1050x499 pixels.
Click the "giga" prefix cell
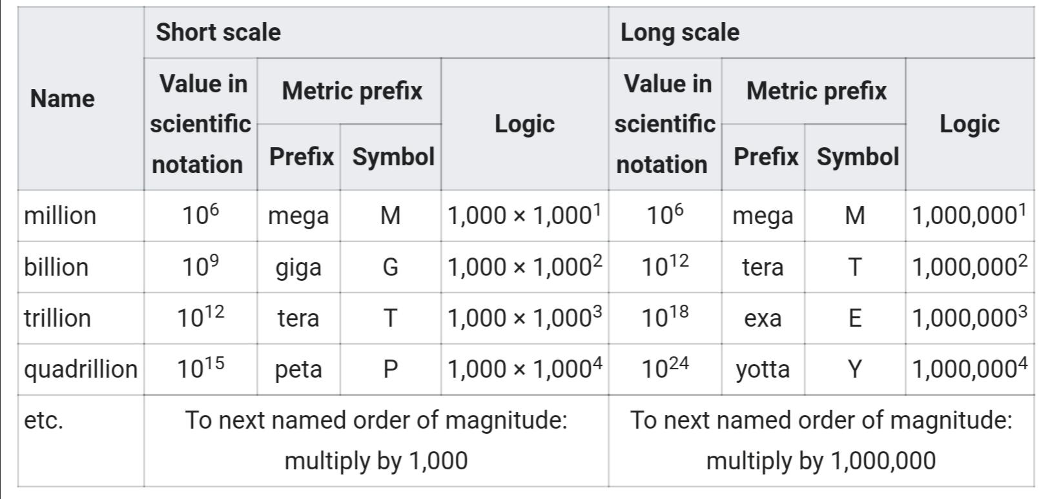[298, 267]
